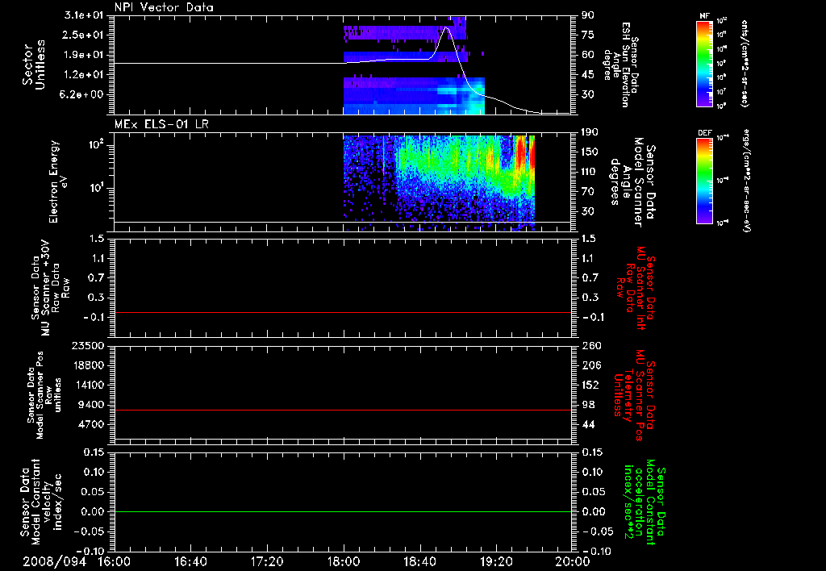
Task: Click the peak of the white sun elevation curve
Action: [x=447, y=28]
